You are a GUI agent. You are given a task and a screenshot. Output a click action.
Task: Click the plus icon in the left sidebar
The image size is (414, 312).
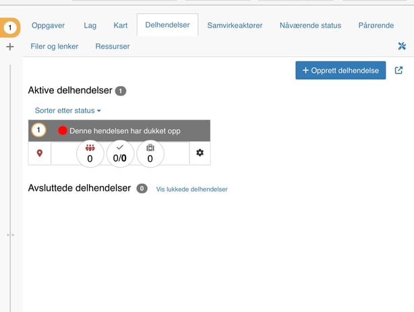click(9, 47)
